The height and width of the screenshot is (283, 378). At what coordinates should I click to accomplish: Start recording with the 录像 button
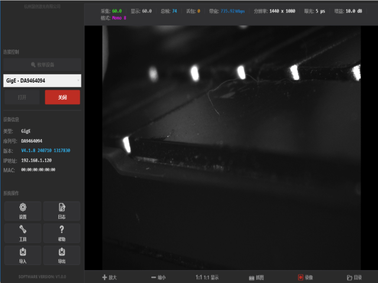tap(305, 277)
